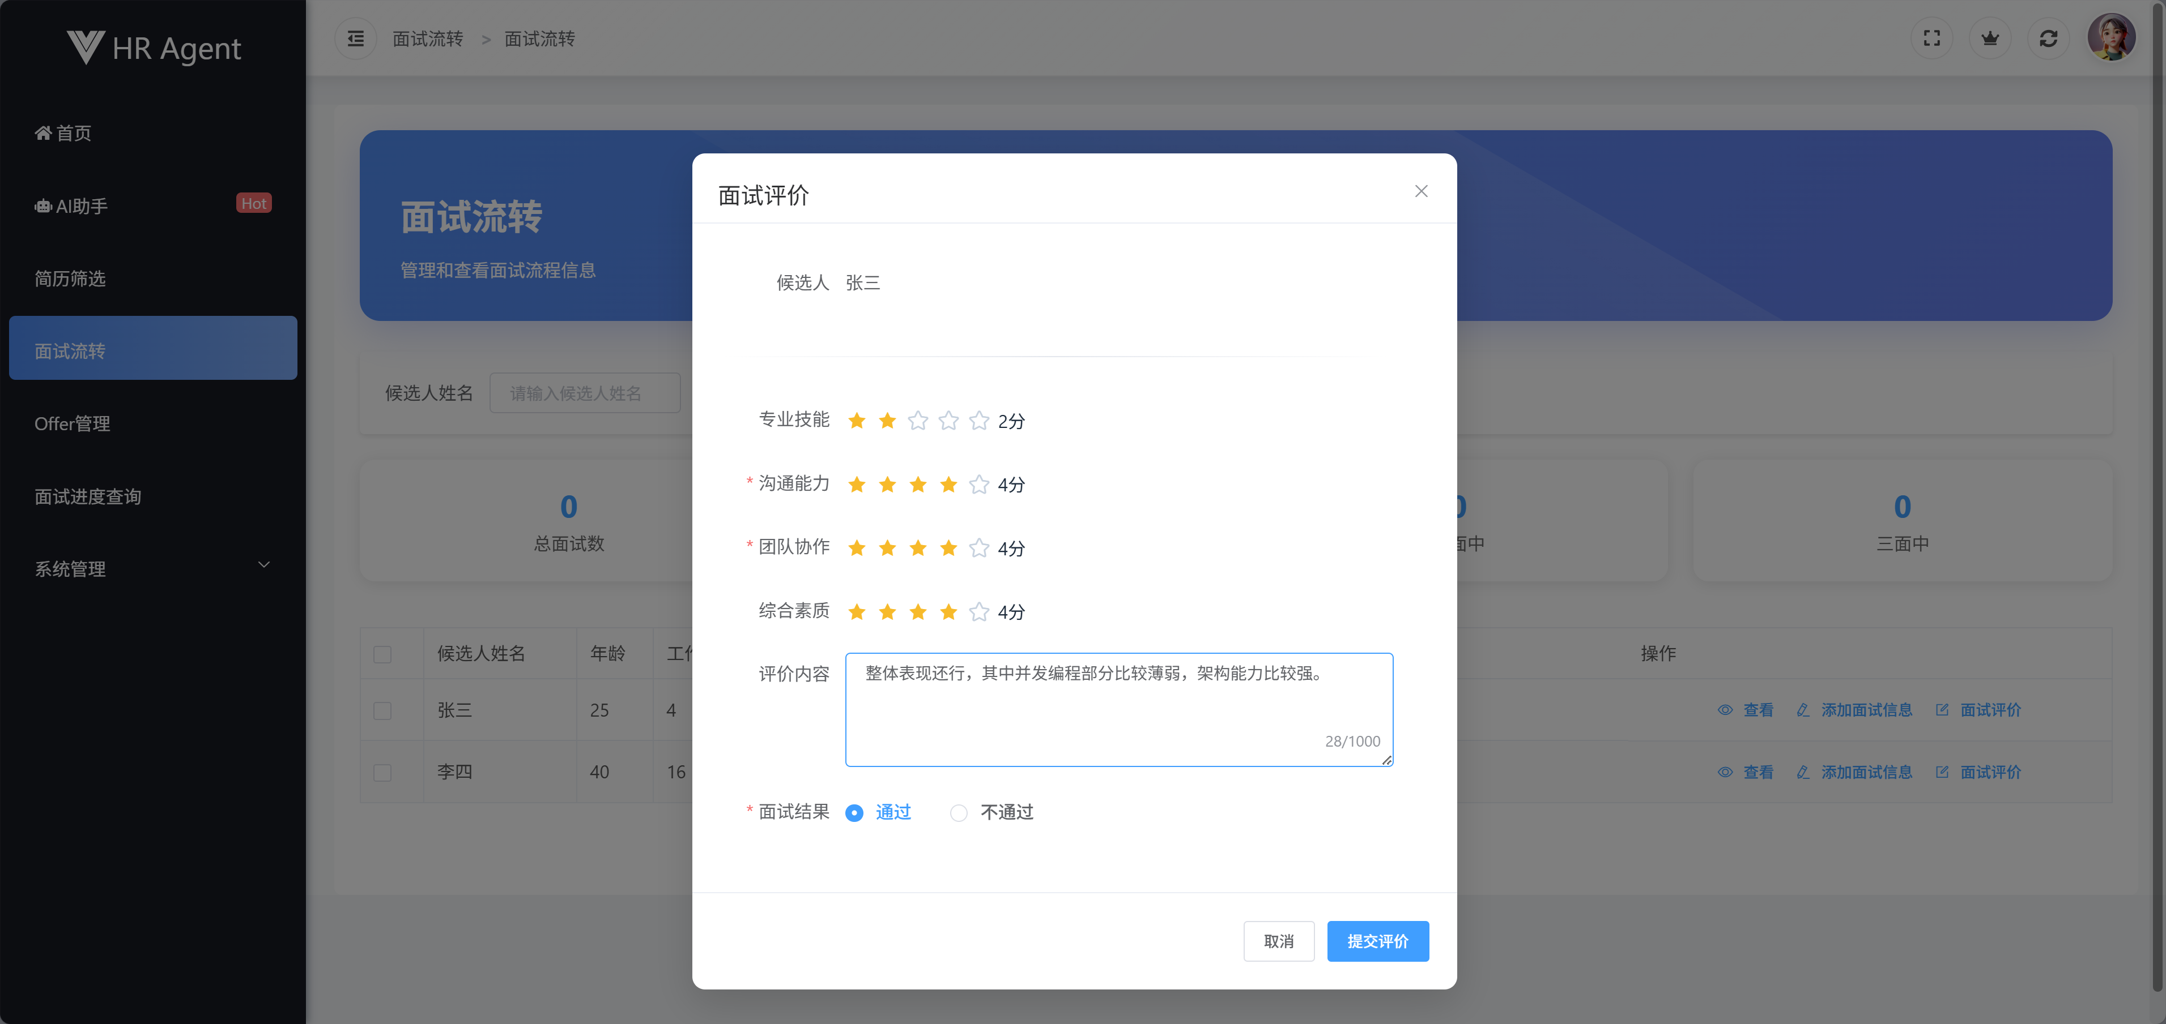The image size is (2166, 1024).
Task: Click the crown icon in header
Action: coord(1989,38)
